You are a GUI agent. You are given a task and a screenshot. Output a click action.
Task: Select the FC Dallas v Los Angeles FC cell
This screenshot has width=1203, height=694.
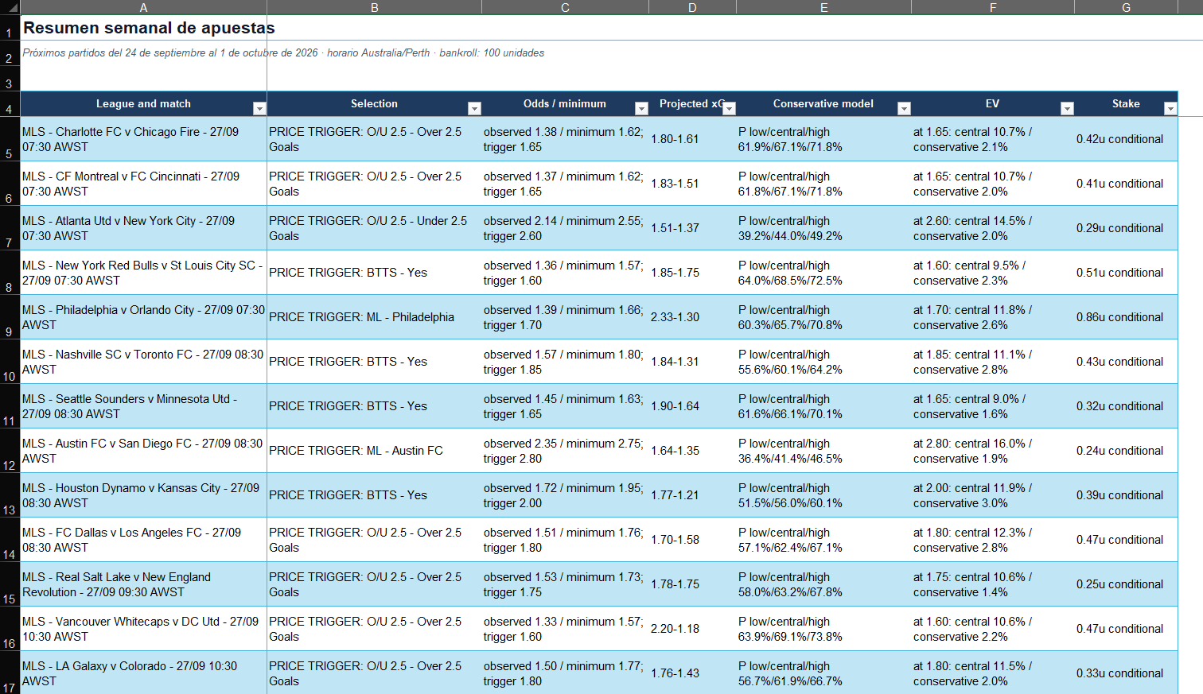(144, 540)
